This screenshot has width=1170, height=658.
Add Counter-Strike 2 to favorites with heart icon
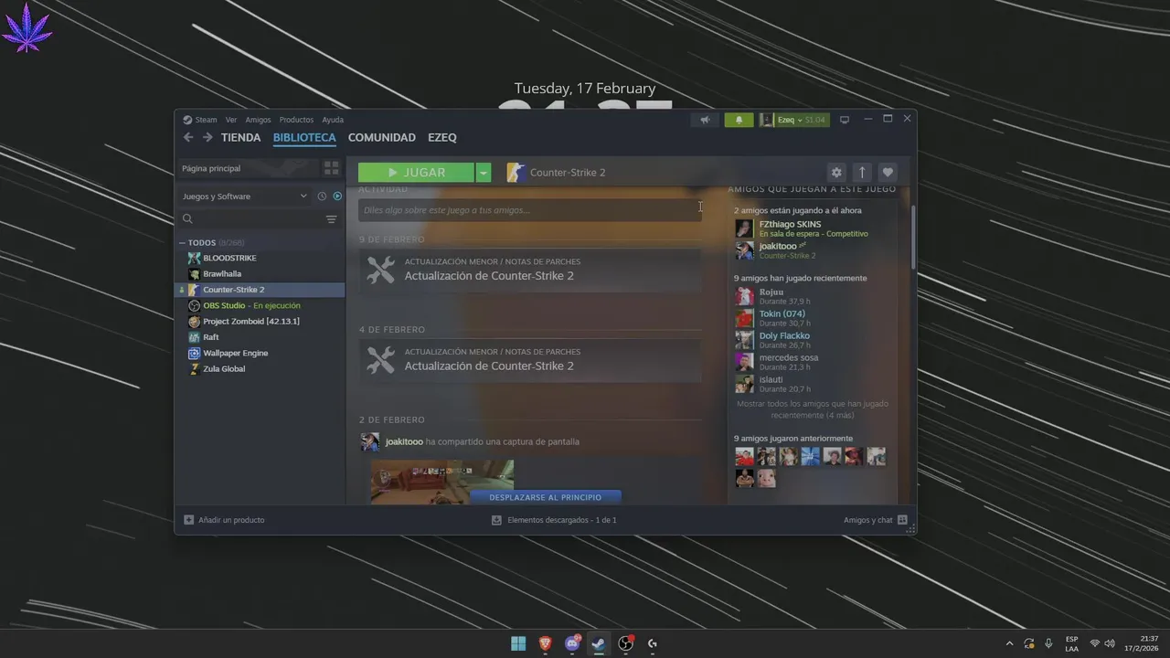point(888,173)
